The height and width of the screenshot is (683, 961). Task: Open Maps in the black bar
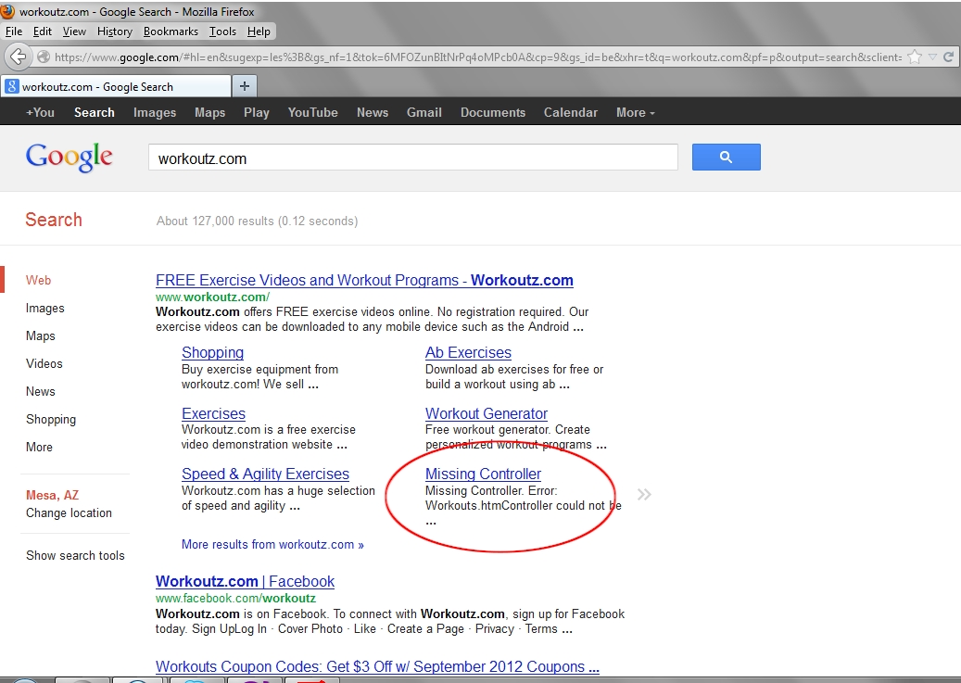209,112
